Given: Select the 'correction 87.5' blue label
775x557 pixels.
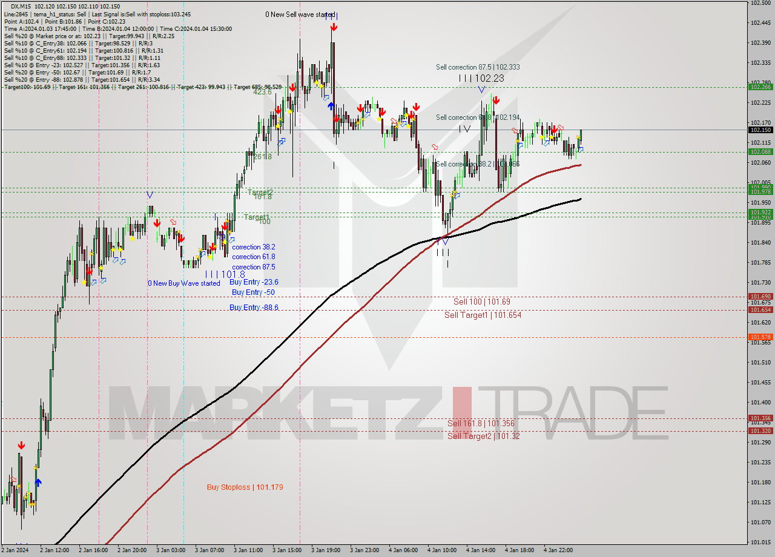Looking at the screenshot, I should [253, 267].
